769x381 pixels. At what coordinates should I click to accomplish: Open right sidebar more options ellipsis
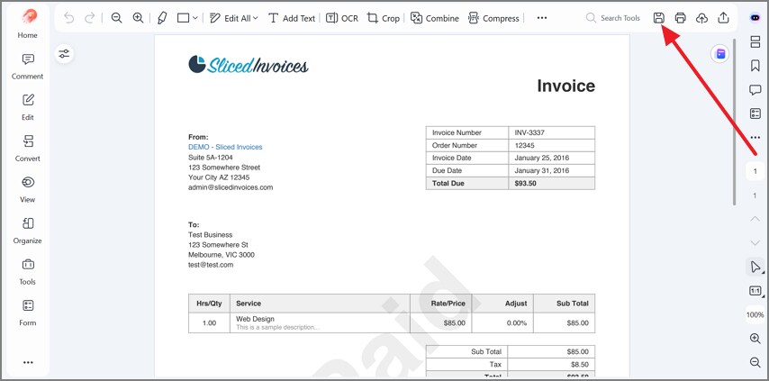point(755,138)
